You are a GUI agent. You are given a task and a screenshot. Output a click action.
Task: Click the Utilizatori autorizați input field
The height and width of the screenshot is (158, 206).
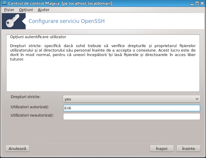[132, 108]
